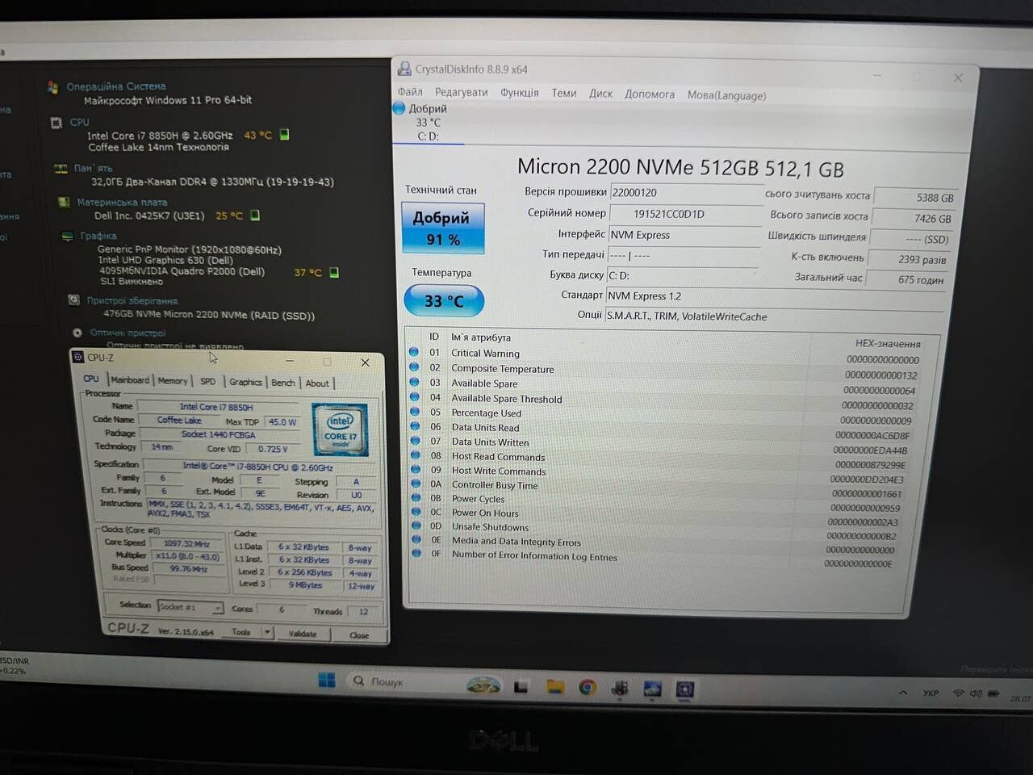1033x775 pixels.
Task: Open the Memory tab in CPU-Z
Action: [x=172, y=381]
